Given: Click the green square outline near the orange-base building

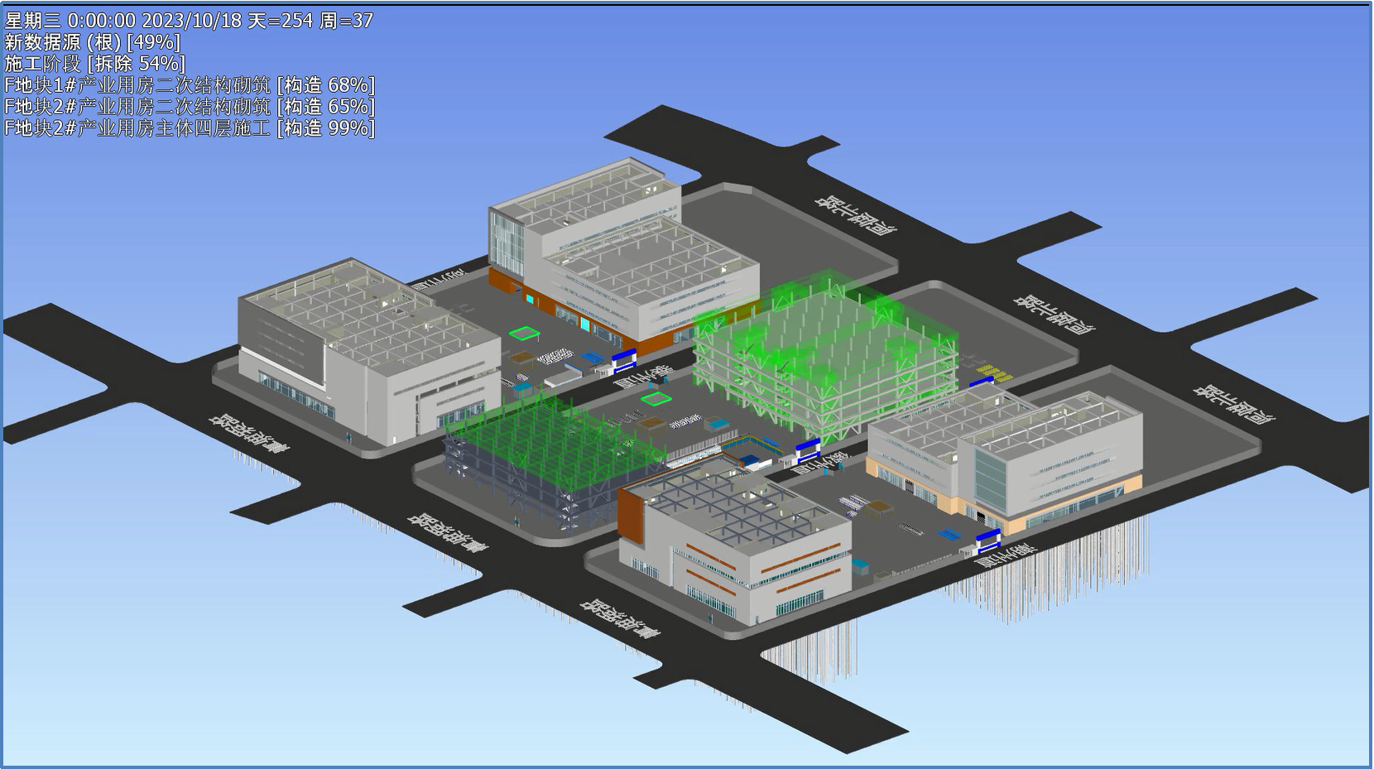Looking at the screenshot, I should [524, 334].
